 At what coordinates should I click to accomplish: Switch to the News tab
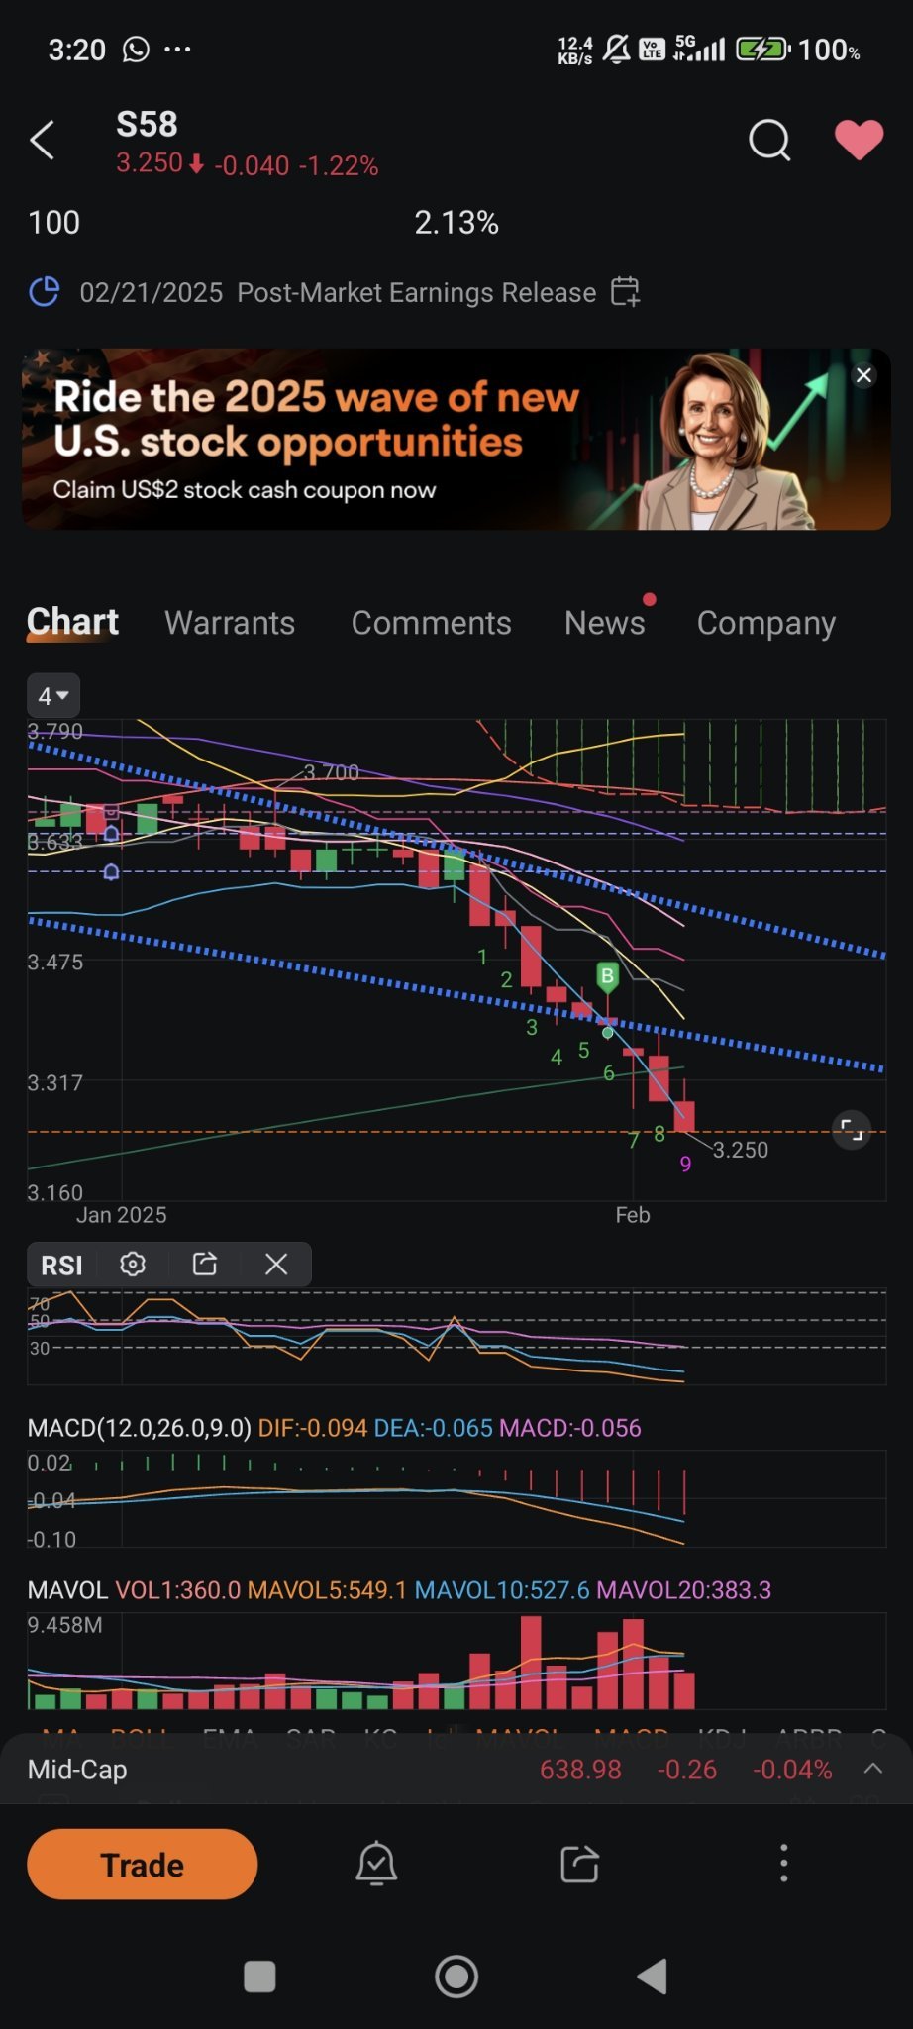tap(604, 623)
